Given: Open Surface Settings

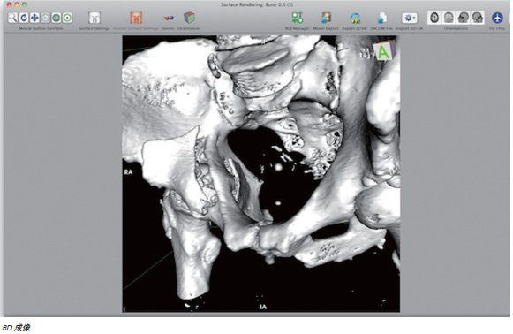Looking at the screenshot, I should click(x=94, y=18).
